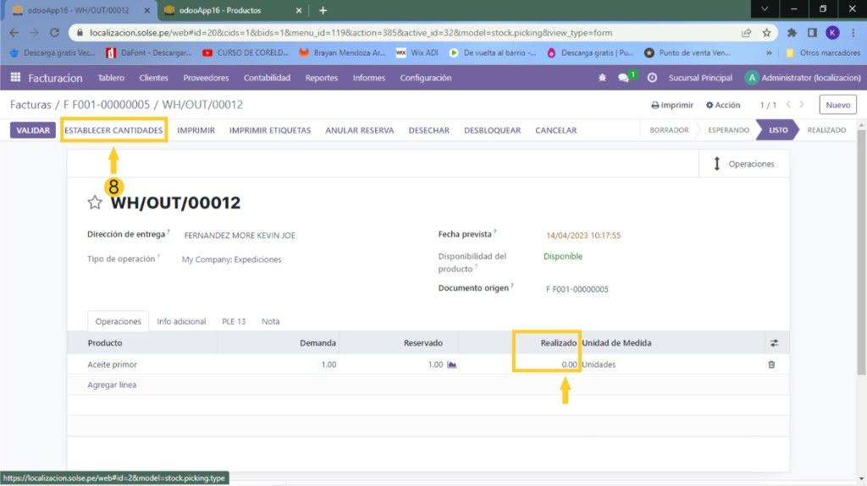Click the Validar button

(33, 130)
